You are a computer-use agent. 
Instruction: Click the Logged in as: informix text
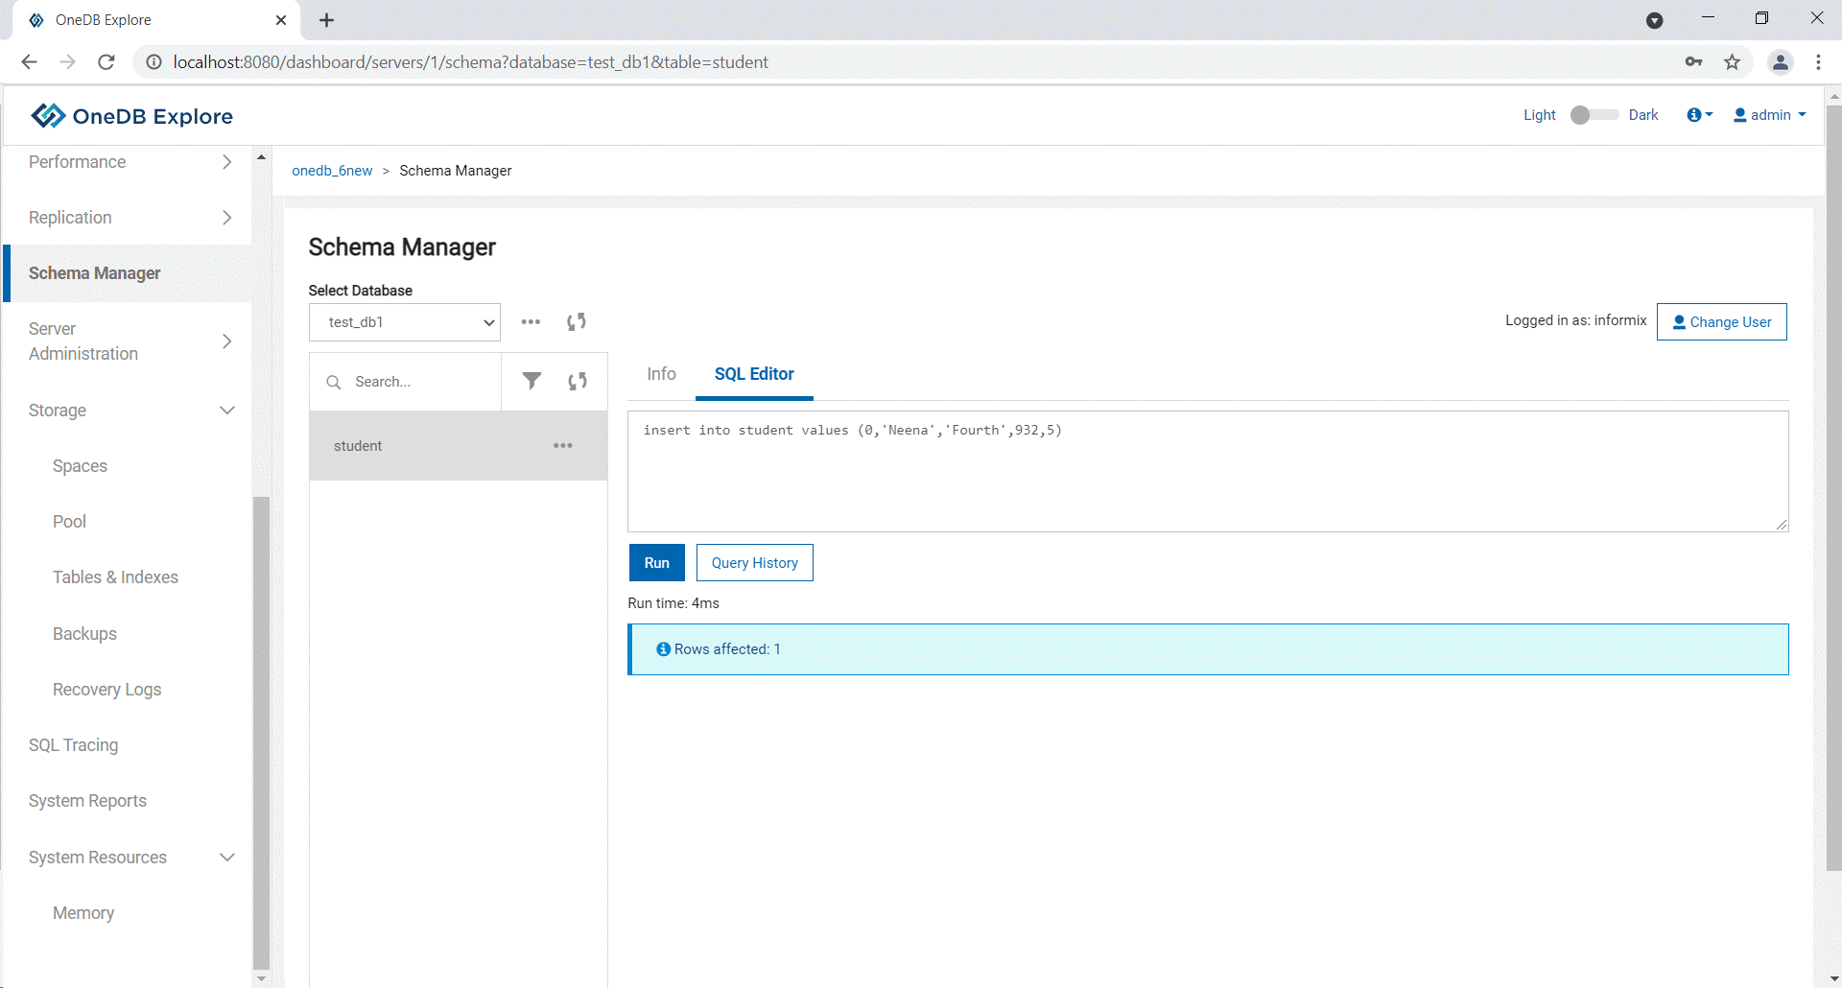point(1575,320)
